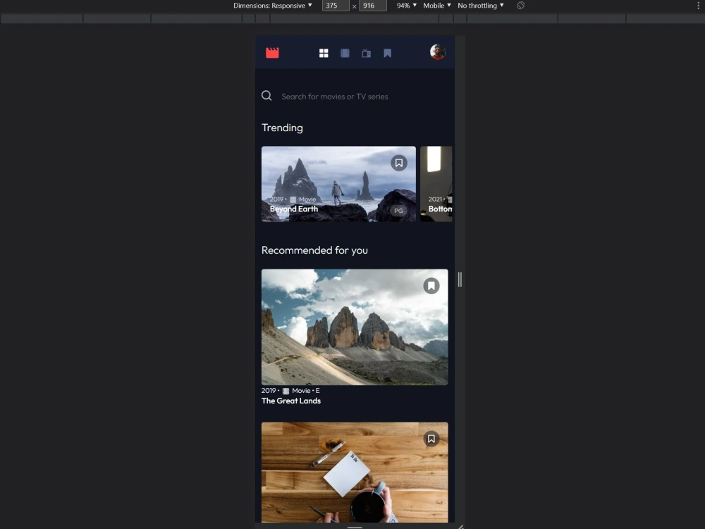Open the user profile avatar
The width and height of the screenshot is (705, 529).
(x=438, y=51)
